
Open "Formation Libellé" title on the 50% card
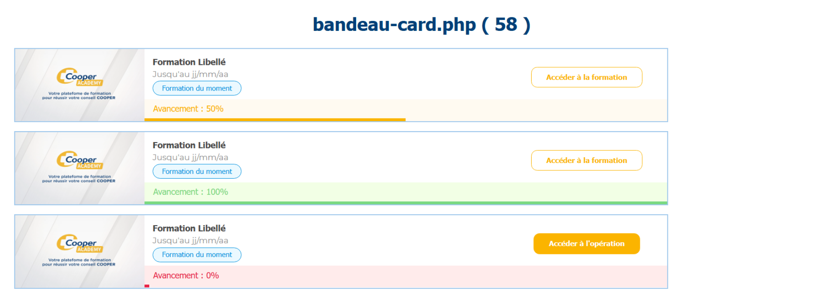click(189, 62)
